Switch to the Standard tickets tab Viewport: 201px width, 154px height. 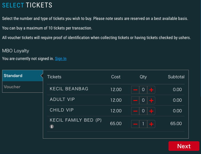pyautogui.click(x=22, y=76)
